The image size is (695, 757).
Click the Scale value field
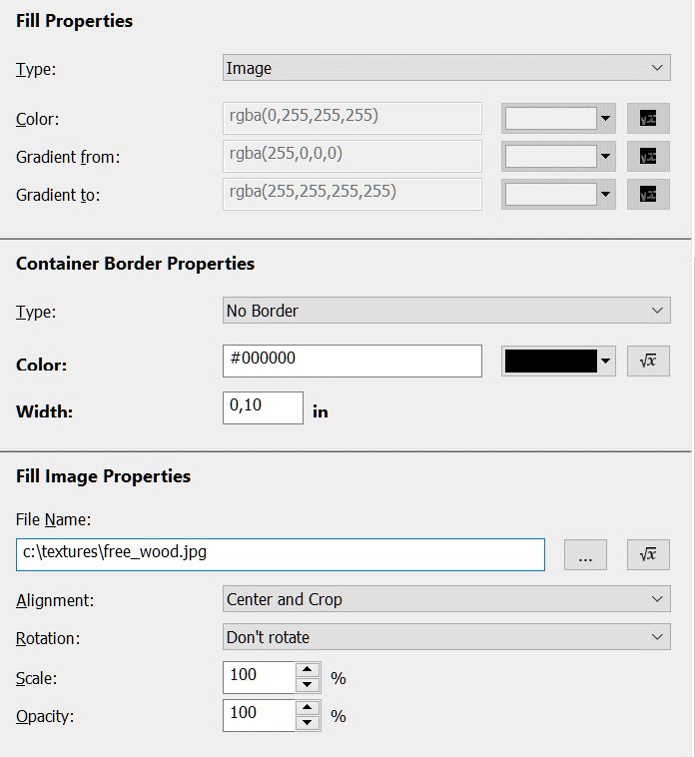259,677
